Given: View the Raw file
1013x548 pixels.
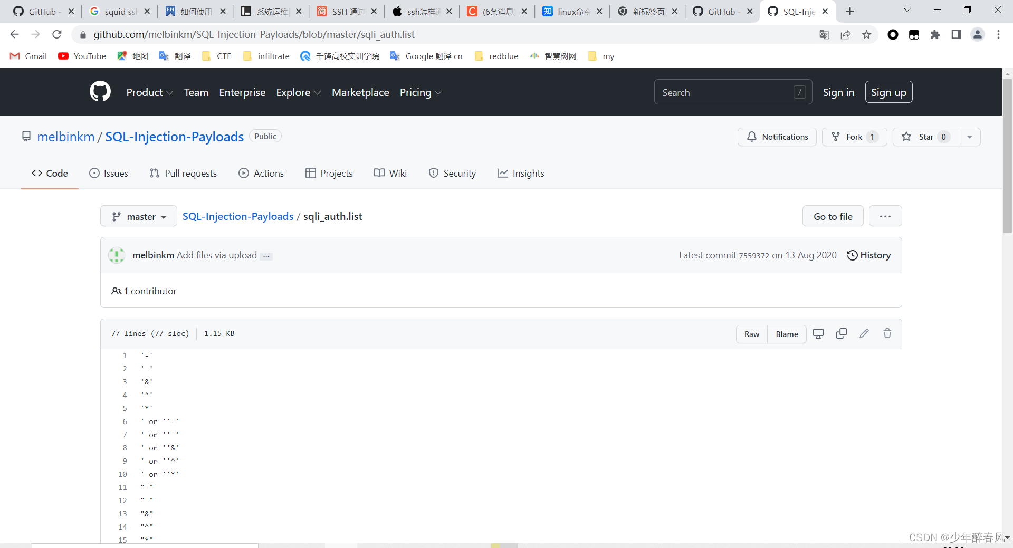Looking at the screenshot, I should click(752, 334).
